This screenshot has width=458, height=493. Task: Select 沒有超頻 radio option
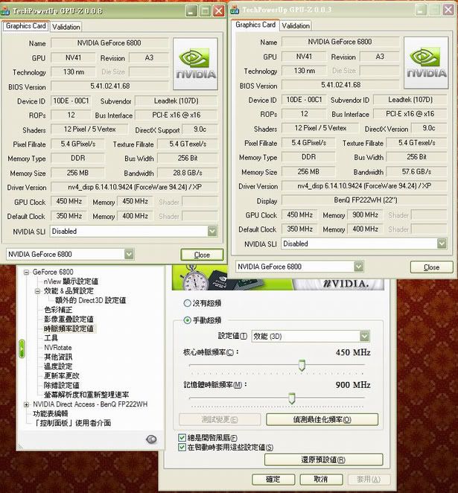click(187, 303)
